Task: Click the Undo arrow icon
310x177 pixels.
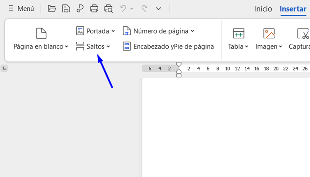Action: (123, 9)
